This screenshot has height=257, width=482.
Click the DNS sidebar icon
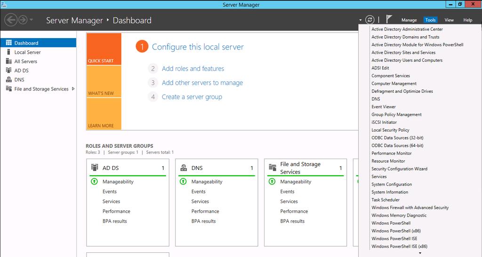(x=8, y=80)
